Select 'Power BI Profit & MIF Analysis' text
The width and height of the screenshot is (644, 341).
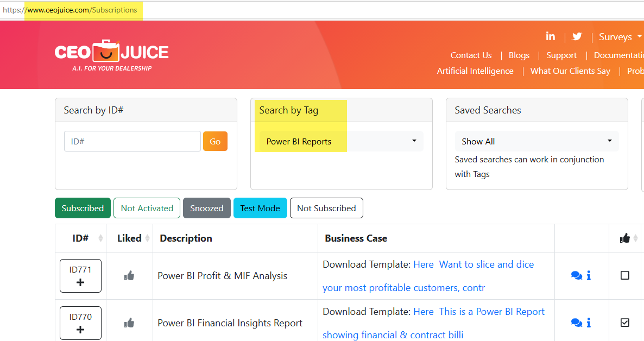click(222, 276)
